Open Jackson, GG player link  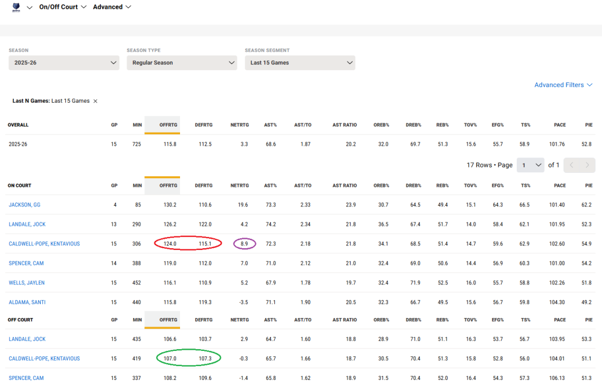click(25, 205)
